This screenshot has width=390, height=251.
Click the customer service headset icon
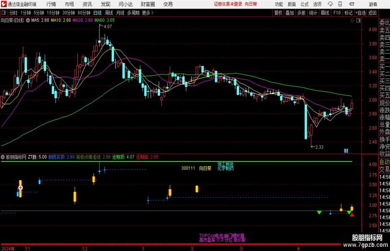click(330, 4)
